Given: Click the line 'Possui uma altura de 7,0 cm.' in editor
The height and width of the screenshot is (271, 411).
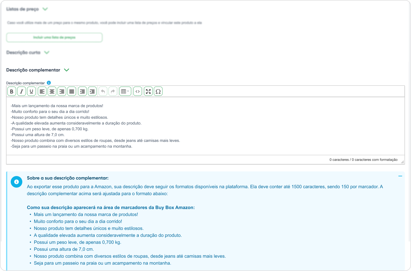Looking at the screenshot, I should coord(38,135).
